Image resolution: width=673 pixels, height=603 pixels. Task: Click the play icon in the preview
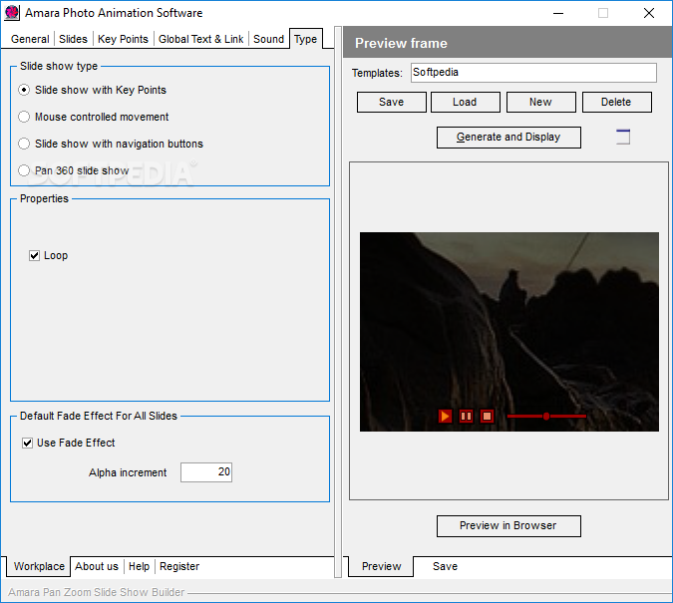coord(445,416)
